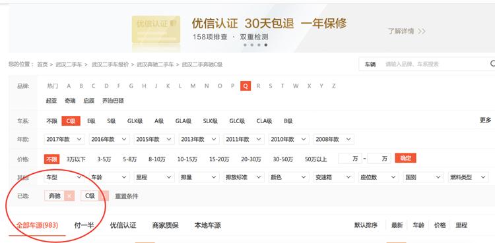Switch to 付一半 tab
Screen dimensions: 495x243
(x=84, y=225)
